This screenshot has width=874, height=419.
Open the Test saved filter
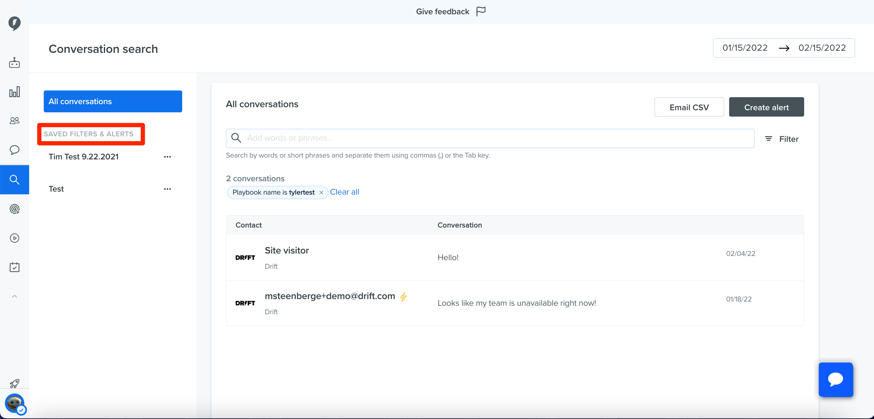(56, 189)
